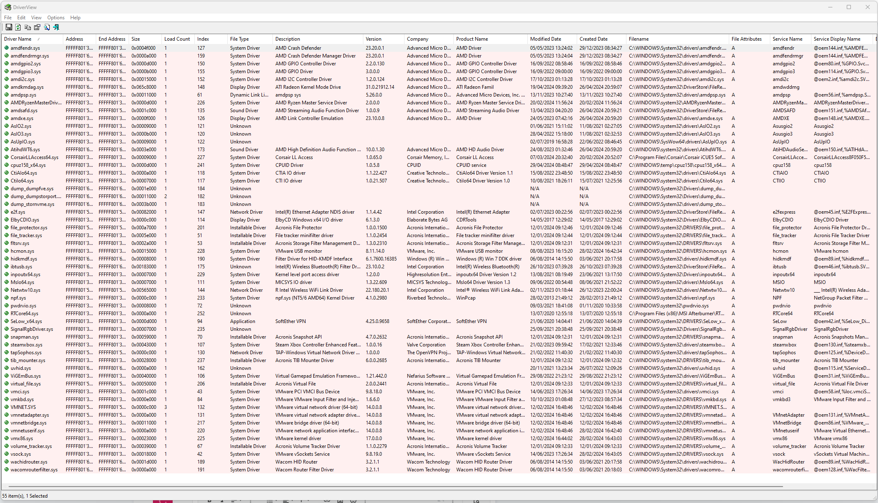Select the CorsairLLAccess64.sys driver row

click(x=438, y=157)
